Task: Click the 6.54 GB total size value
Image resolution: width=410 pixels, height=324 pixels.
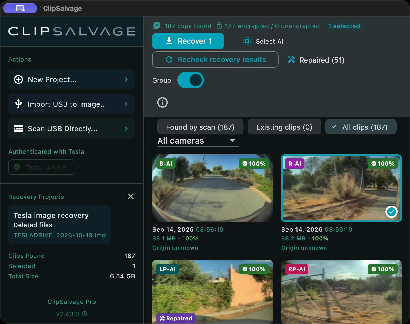Action: (x=122, y=276)
